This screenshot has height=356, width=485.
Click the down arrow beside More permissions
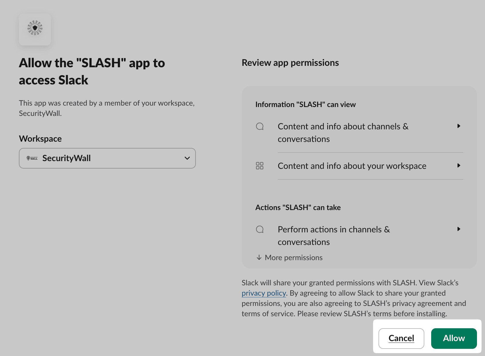coord(259,257)
